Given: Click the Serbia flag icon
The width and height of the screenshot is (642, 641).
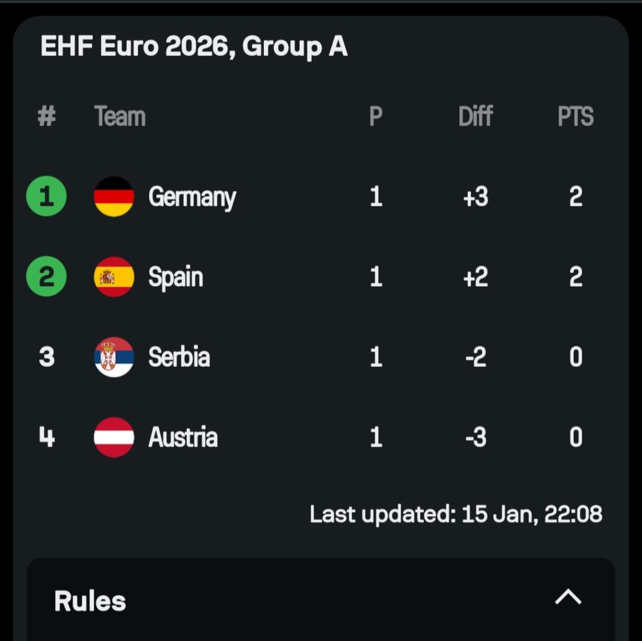Looking at the screenshot, I should [114, 357].
